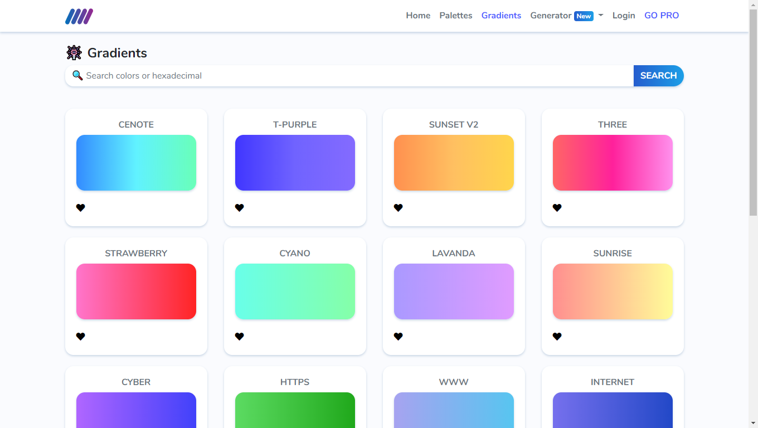This screenshot has width=758, height=428.
Task: Open the Login page
Action: click(624, 16)
